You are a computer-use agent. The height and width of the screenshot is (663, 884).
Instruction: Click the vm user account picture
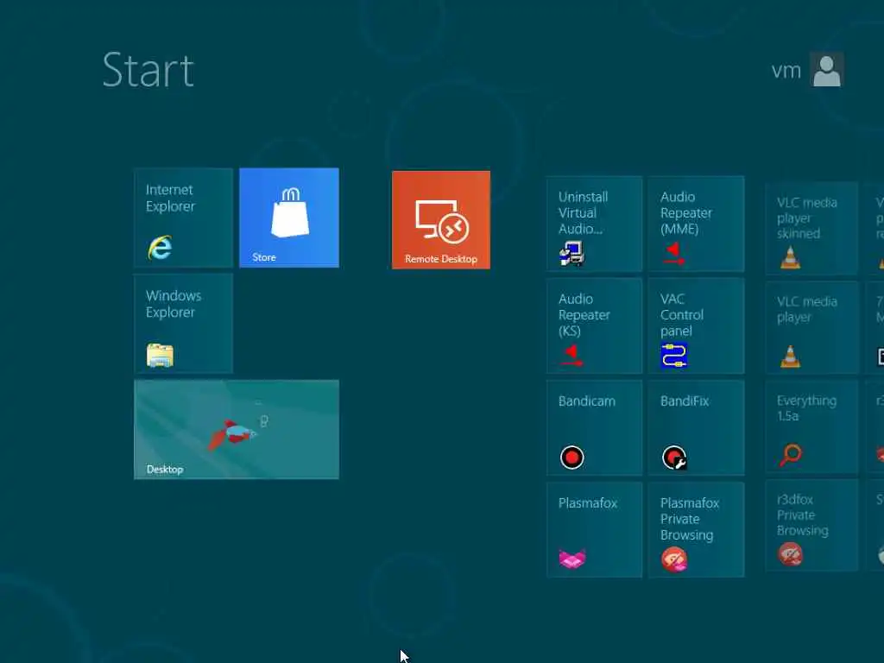point(826,69)
